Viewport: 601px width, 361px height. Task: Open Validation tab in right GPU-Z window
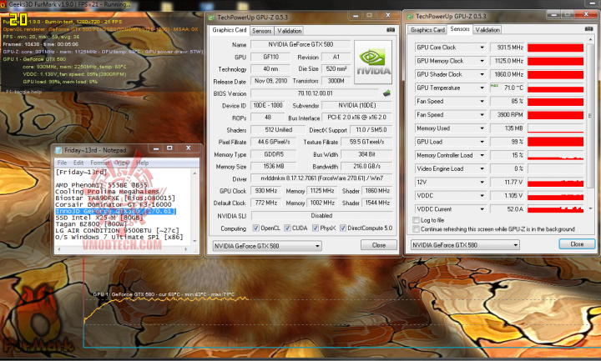coord(487,29)
